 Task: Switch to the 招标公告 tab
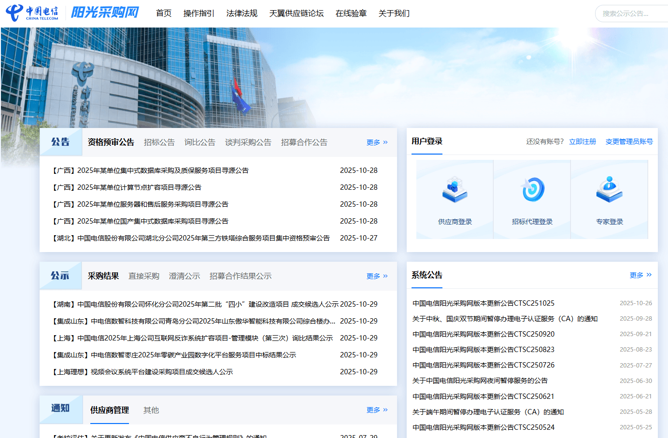pyautogui.click(x=159, y=142)
